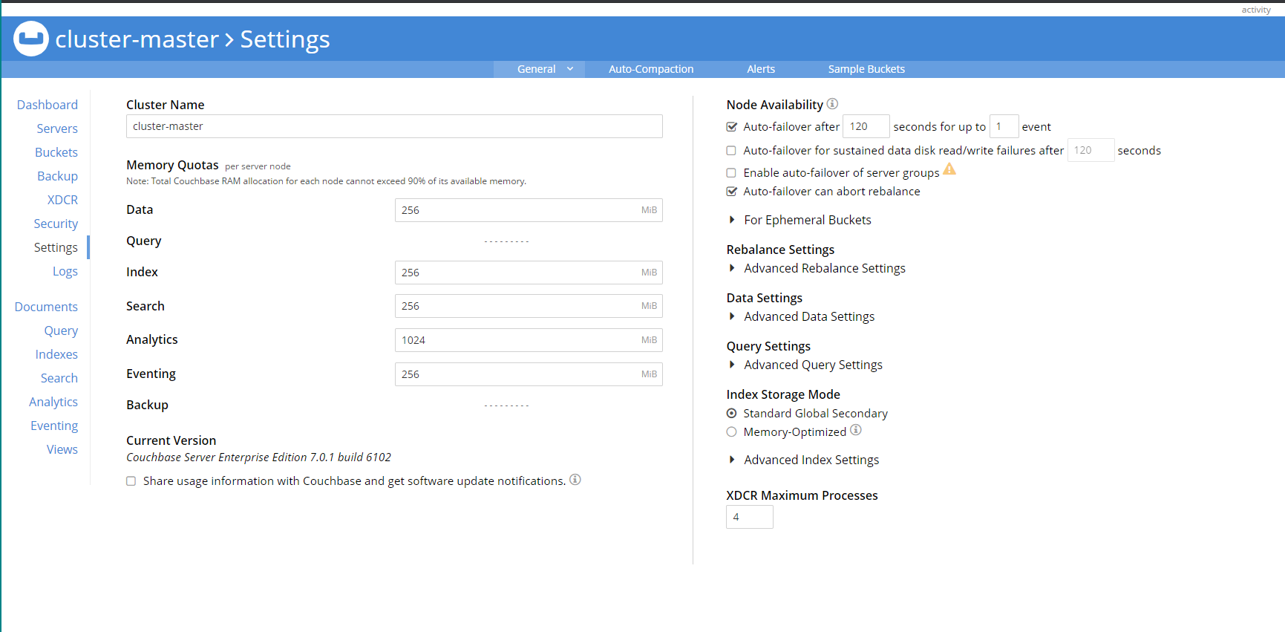Open XDCR in sidebar
This screenshot has height=632, width=1285.
(x=62, y=200)
